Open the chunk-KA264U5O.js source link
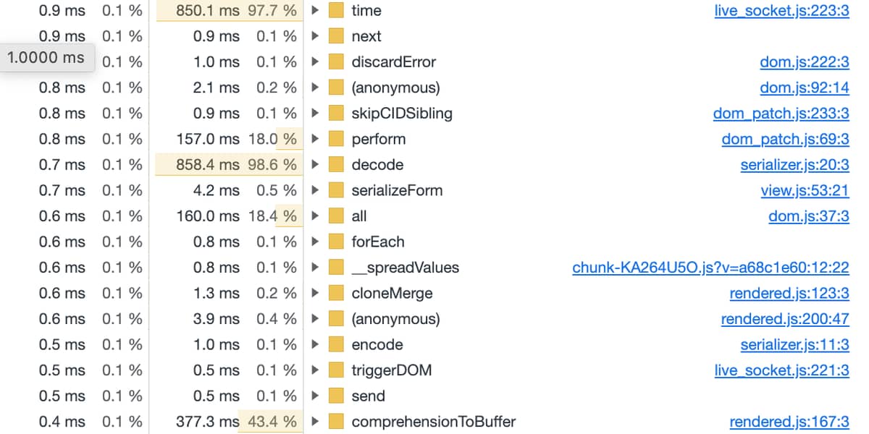Viewport: 869px width, 434px height. click(x=710, y=268)
